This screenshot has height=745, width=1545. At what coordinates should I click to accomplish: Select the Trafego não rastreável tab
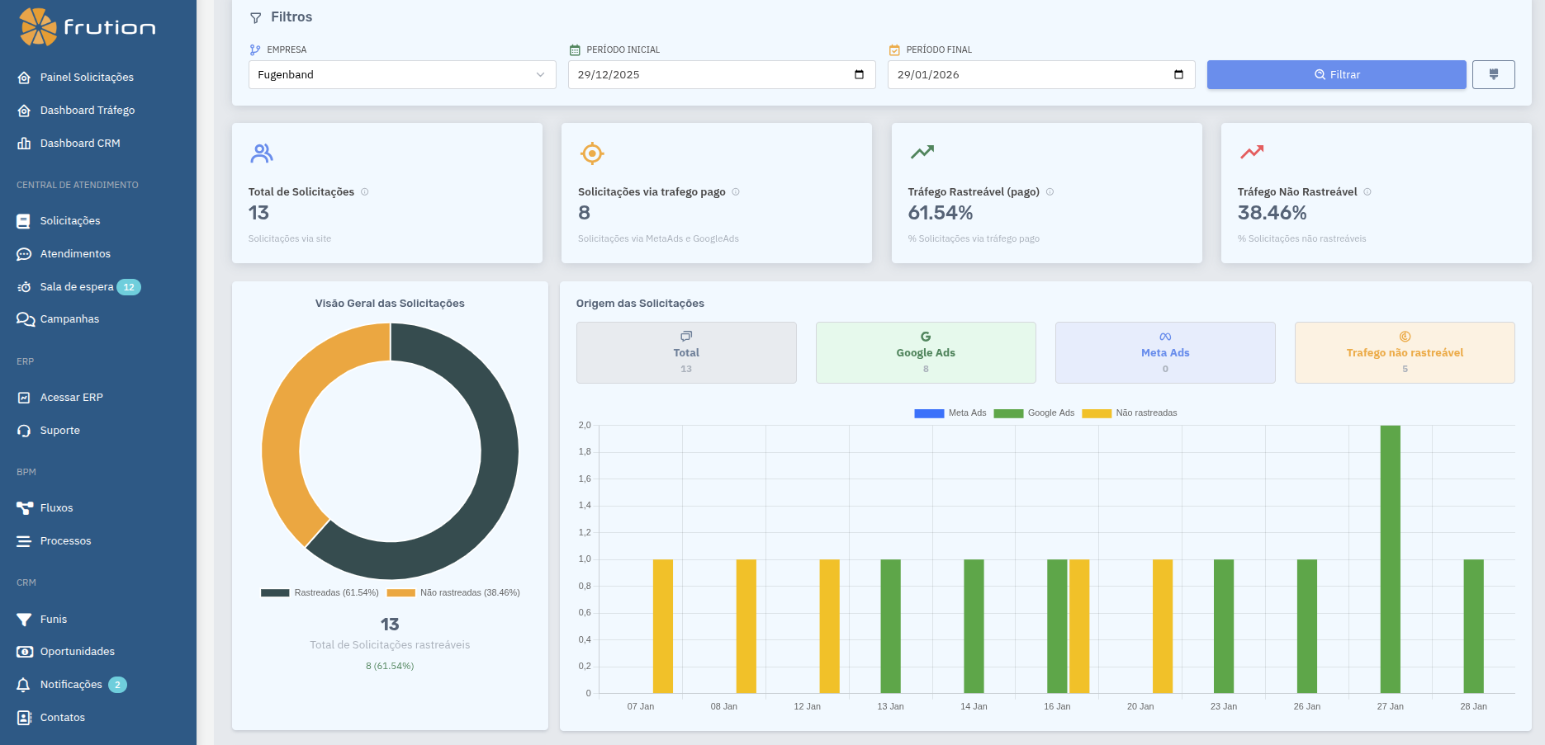1404,353
